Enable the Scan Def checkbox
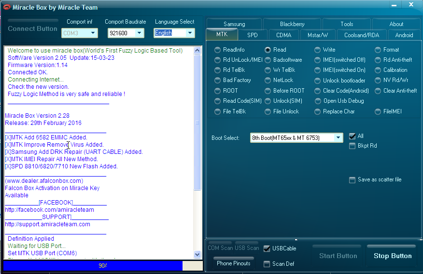The width and height of the screenshot is (423, 274). pyautogui.click(x=267, y=264)
